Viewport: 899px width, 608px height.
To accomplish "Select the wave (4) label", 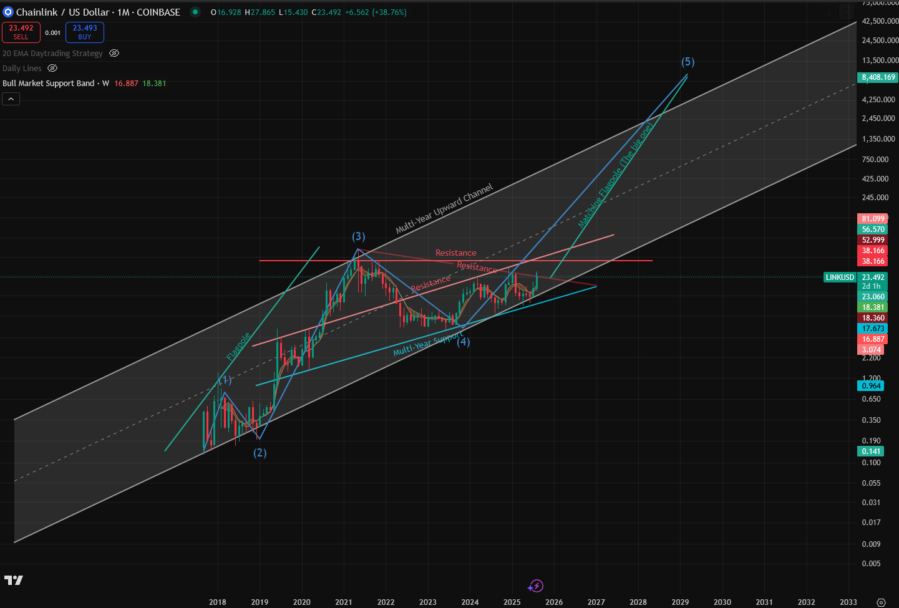I will (x=463, y=342).
